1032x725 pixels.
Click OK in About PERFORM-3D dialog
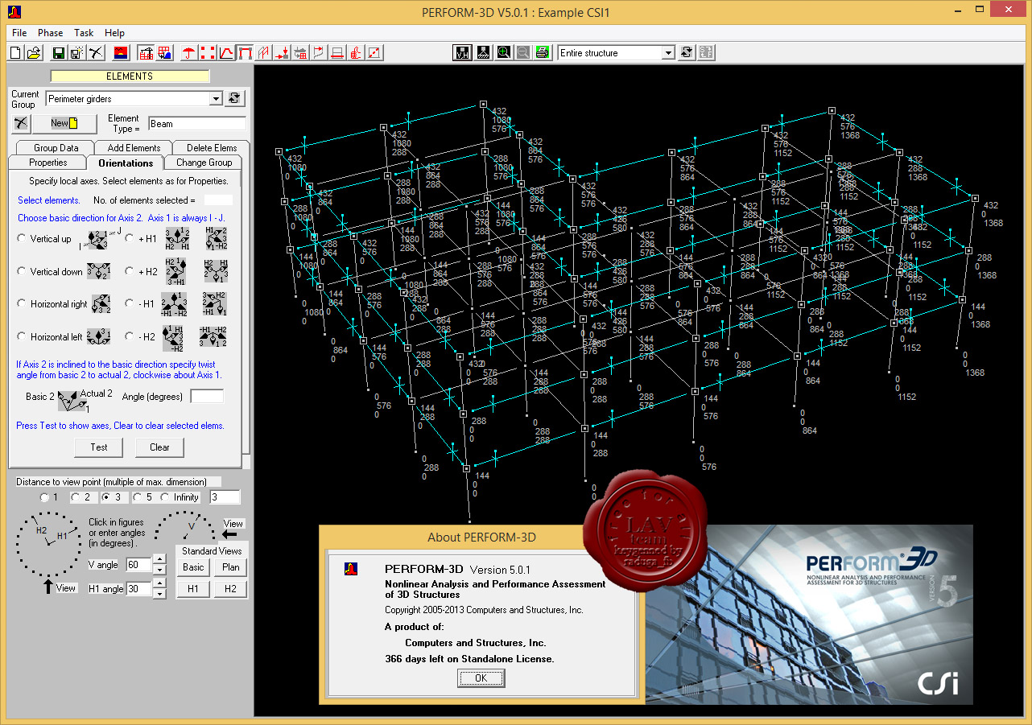tap(481, 678)
